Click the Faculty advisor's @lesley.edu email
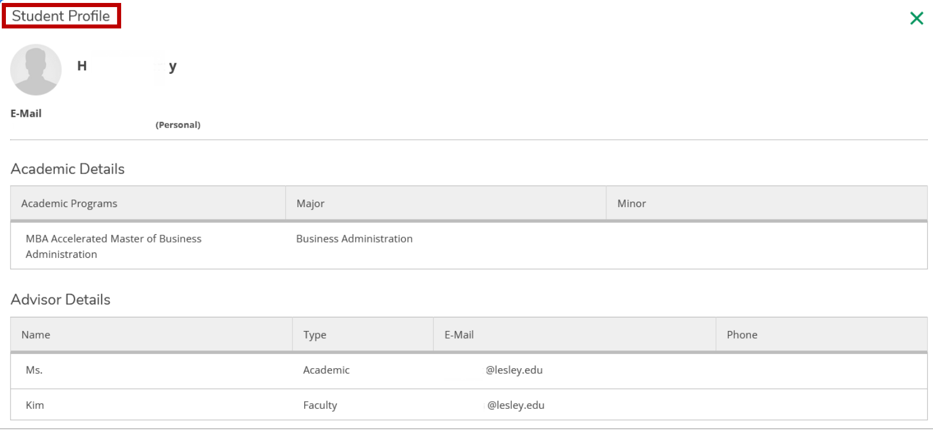This screenshot has width=933, height=436. tap(515, 405)
